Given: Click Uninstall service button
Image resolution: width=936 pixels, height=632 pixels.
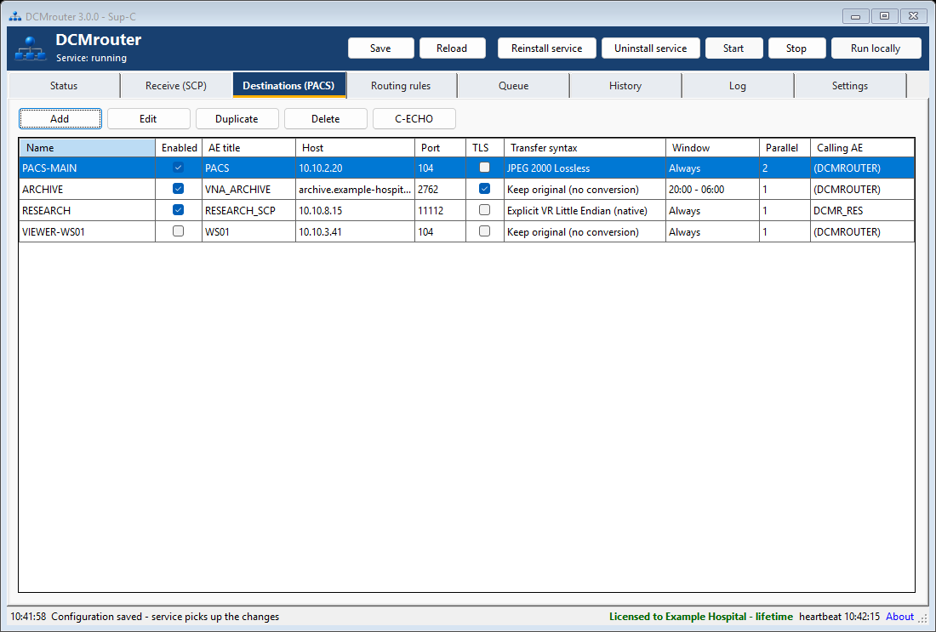Looking at the screenshot, I should tap(651, 48).
